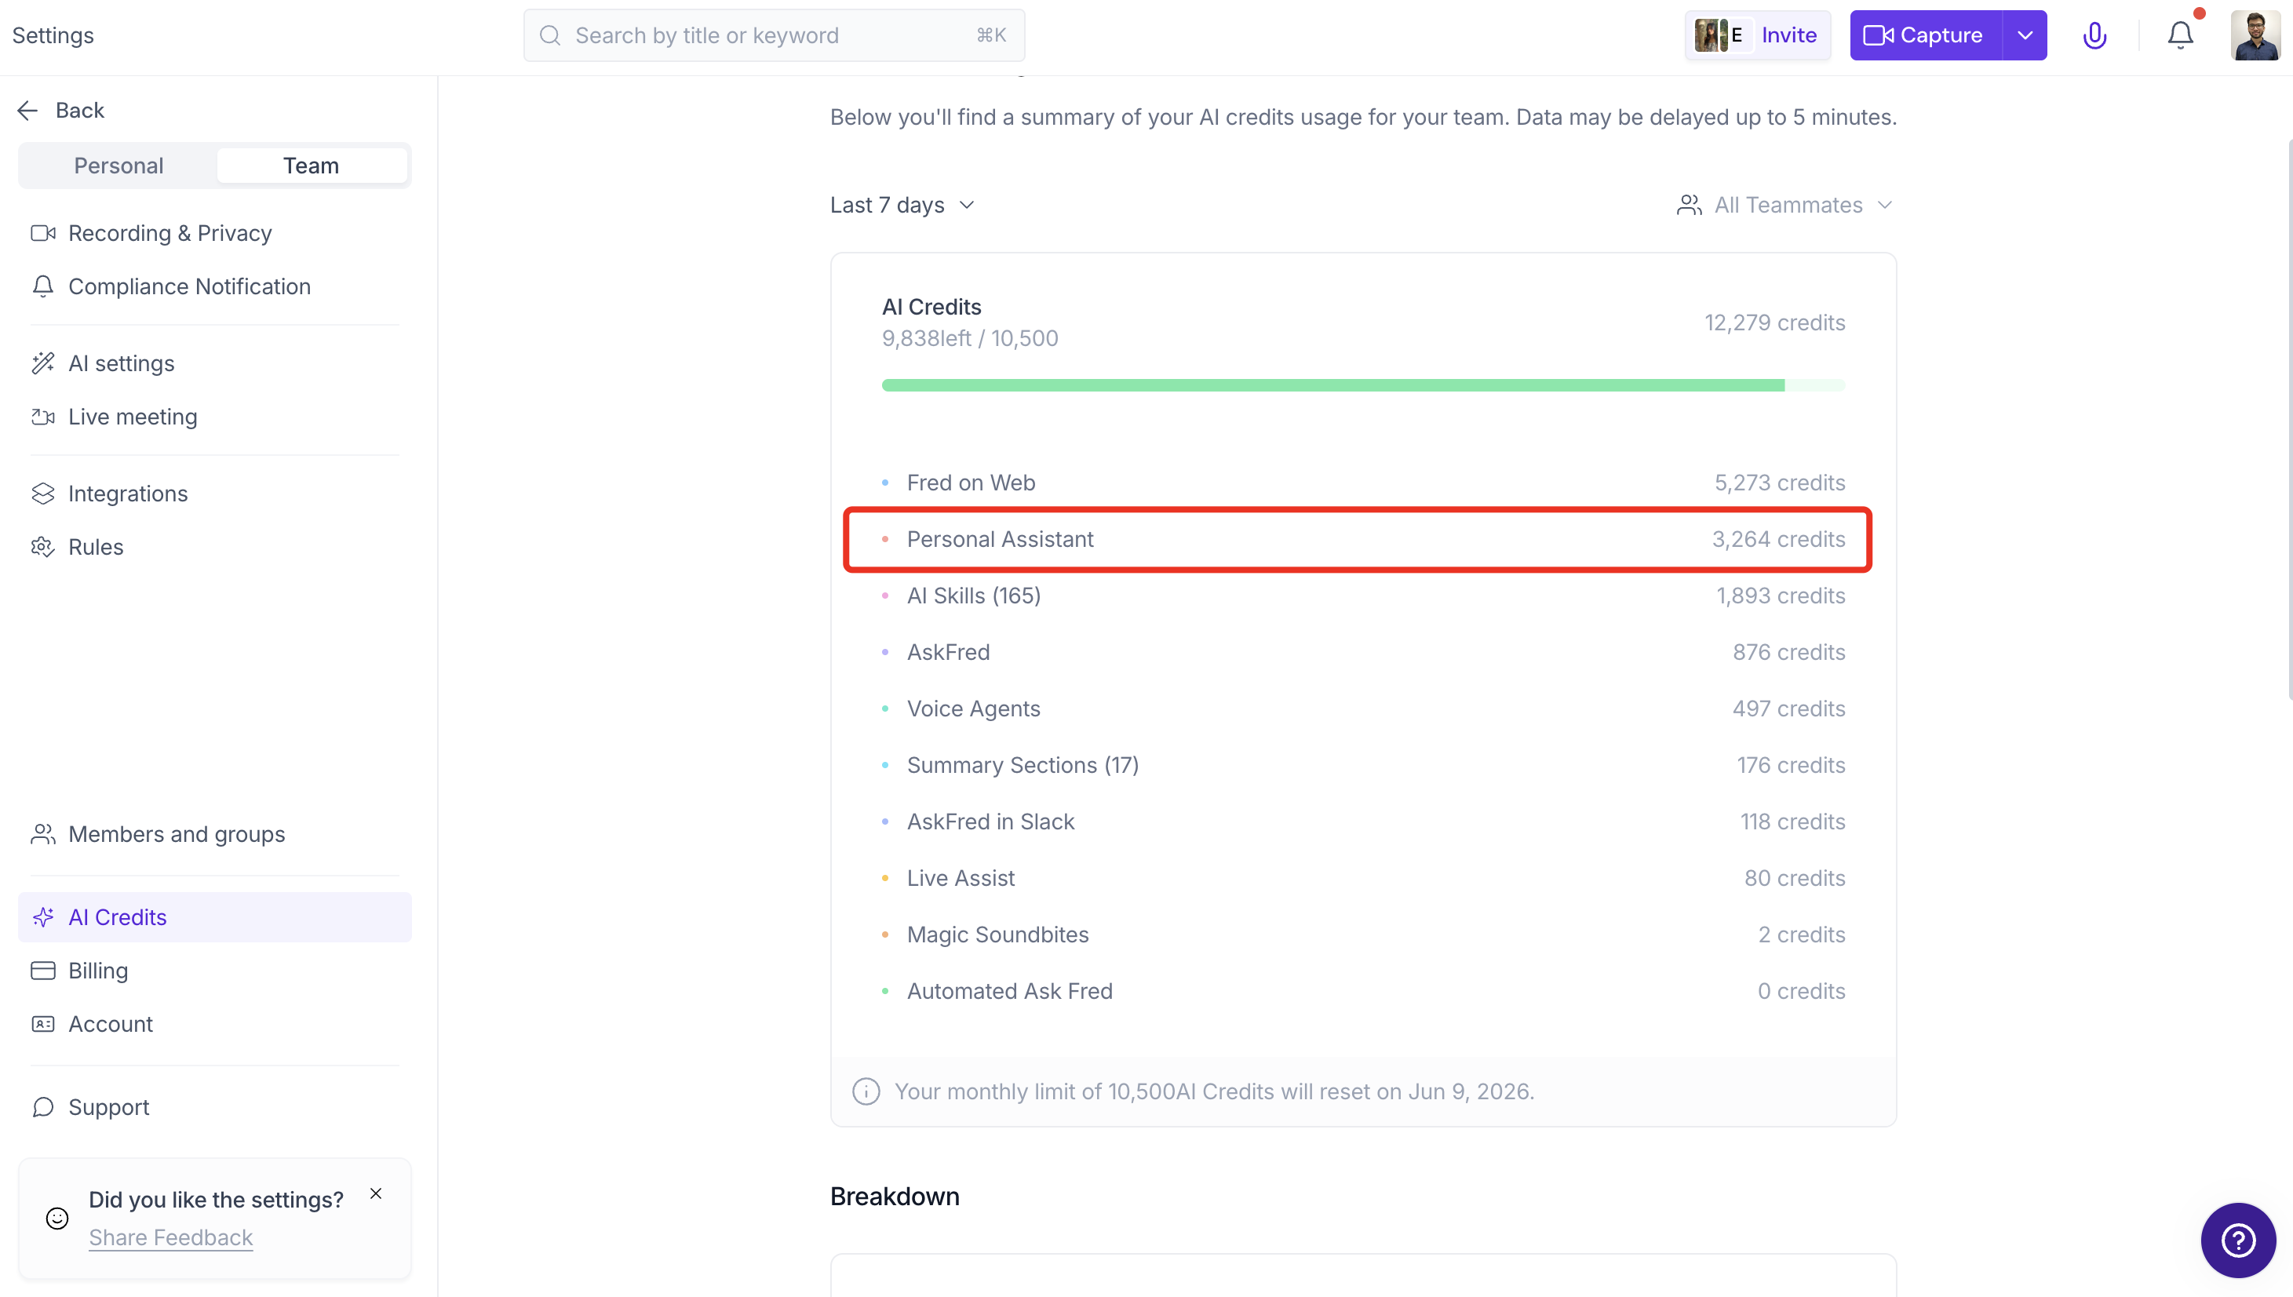The height and width of the screenshot is (1297, 2293).
Task: Open Members and groups page
Action: click(x=213, y=835)
